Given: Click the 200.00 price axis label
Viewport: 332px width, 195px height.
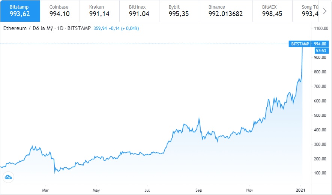Looking at the screenshot, I should tap(320, 159).
